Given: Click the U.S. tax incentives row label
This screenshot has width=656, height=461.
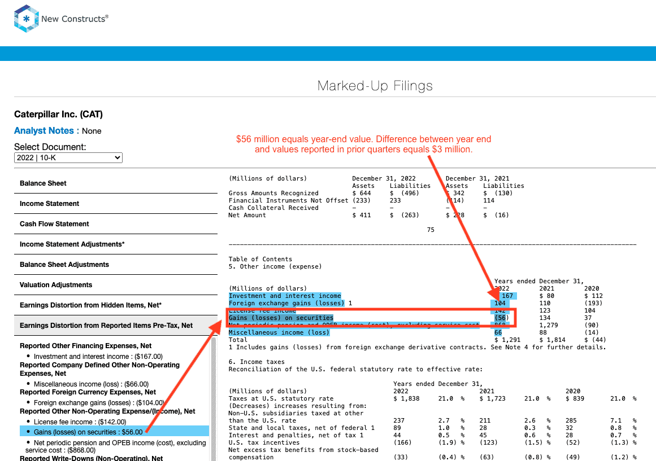Looking at the screenshot, I should tap(264, 442).
